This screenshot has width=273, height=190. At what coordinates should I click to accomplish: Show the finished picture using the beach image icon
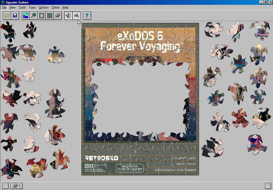pos(26,16)
